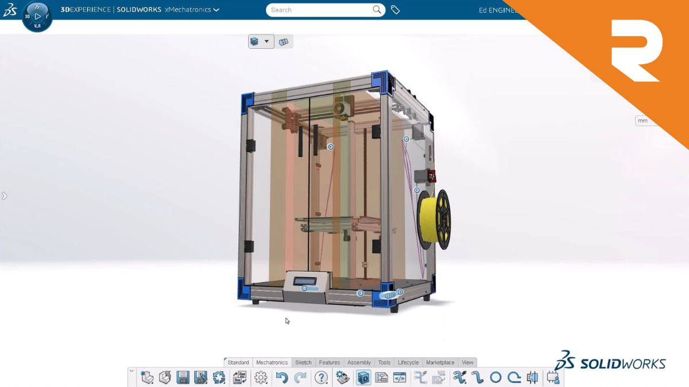Click the Update refresh arrows icon
Screen dimensions: 689x387
[x=219, y=377]
